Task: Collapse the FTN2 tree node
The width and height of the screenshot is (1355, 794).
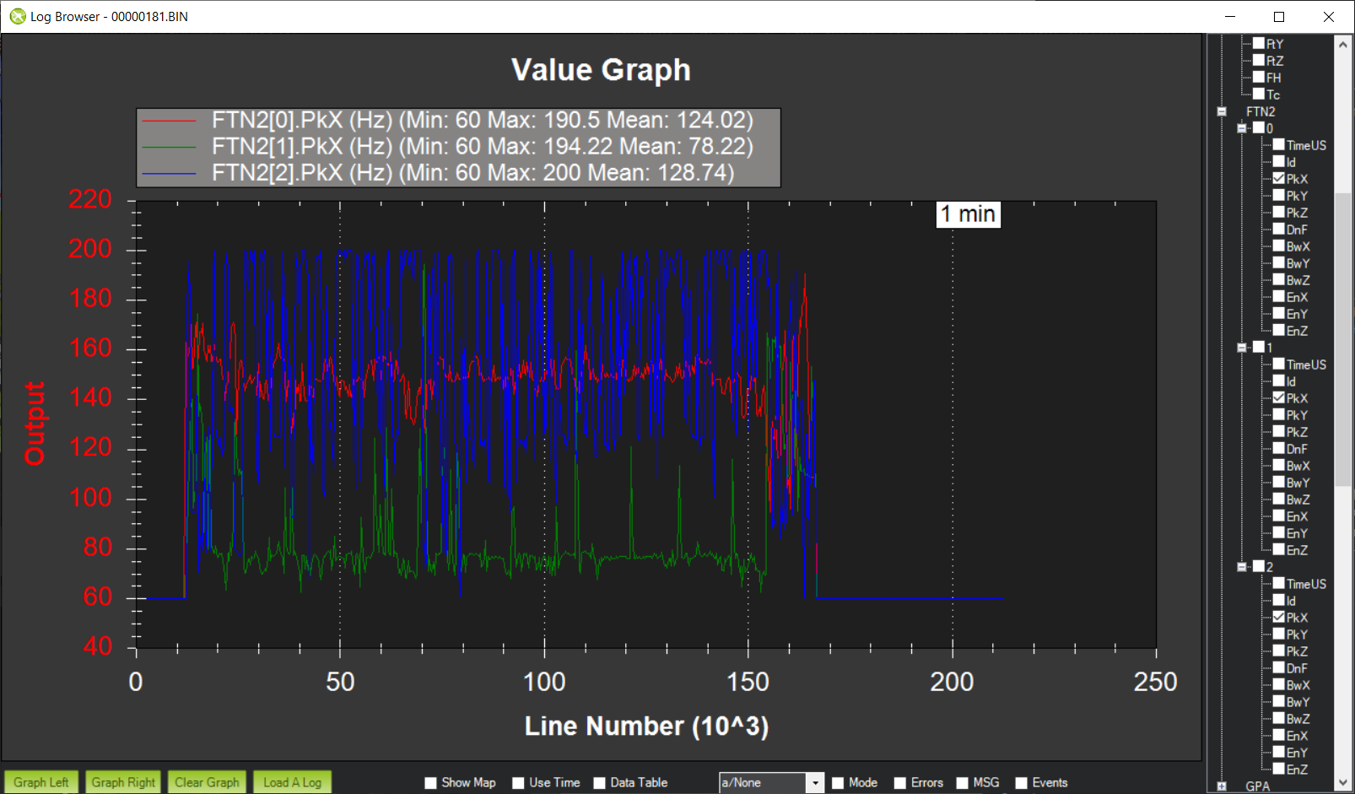Action: pos(1222,111)
